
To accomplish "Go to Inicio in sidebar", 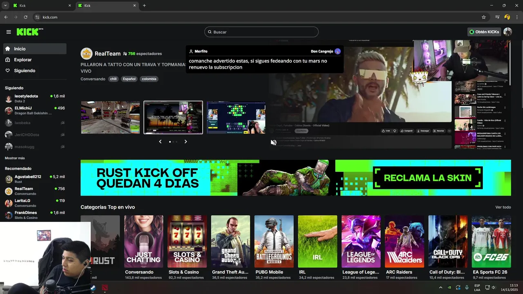I will pyautogui.click(x=35, y=49).
